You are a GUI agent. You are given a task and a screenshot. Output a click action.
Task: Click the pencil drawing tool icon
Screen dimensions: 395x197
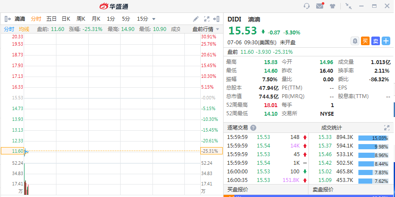pyautogui.click(x=196, y=19)
